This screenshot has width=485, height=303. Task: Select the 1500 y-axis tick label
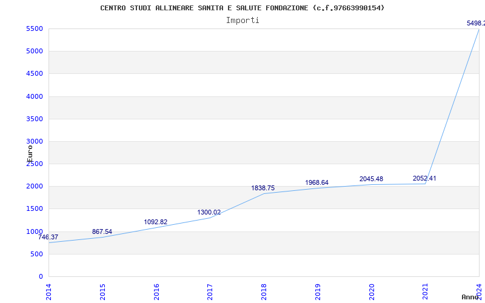point(35,208)
